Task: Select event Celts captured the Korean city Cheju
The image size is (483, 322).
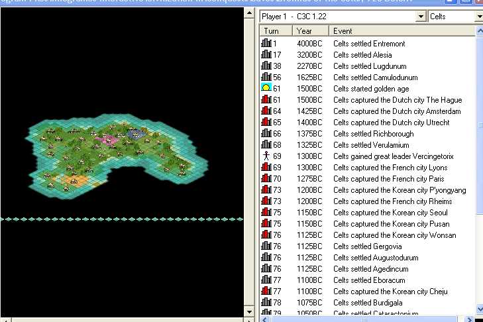Action: [390, 292]
